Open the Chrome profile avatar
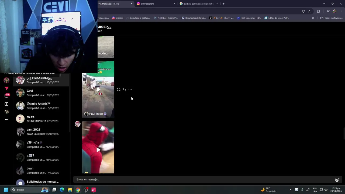Image resolution: width=345 pixels, height=194 pixels. [334, 11]
